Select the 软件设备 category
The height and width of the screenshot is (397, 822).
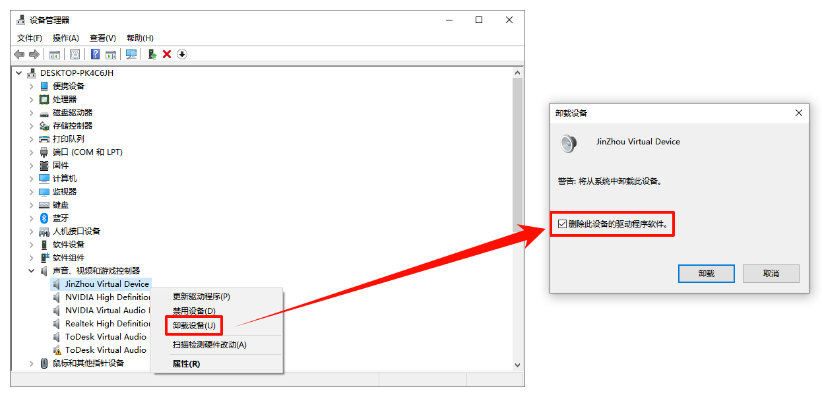[69, 245]
